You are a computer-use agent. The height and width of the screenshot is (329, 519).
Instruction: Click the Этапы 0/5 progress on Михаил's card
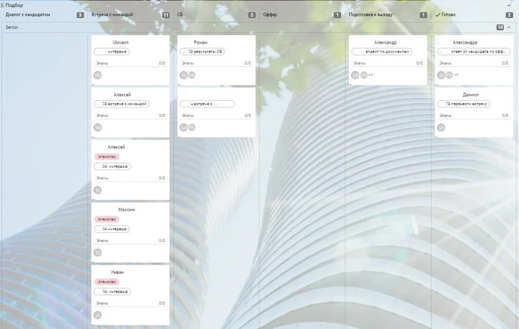pyautogui.click(x=131, y=63)
